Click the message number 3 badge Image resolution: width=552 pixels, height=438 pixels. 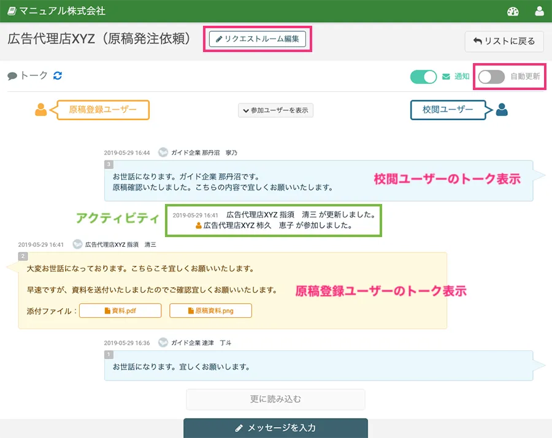point(109,164)
